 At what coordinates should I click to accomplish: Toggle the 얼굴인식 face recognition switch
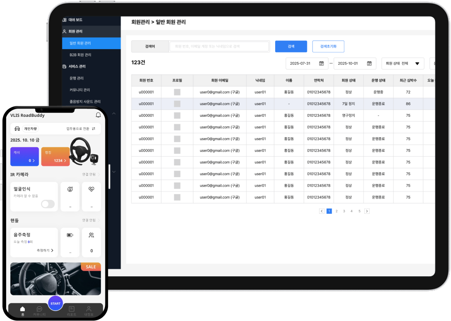tap(48, 204)
